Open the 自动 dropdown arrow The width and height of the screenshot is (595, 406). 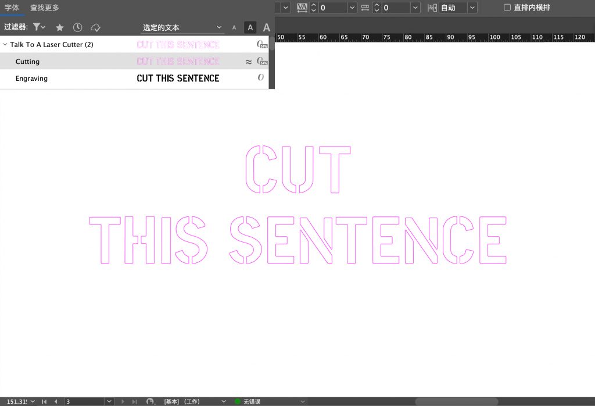pyautogui.click(x=472, y=8)
